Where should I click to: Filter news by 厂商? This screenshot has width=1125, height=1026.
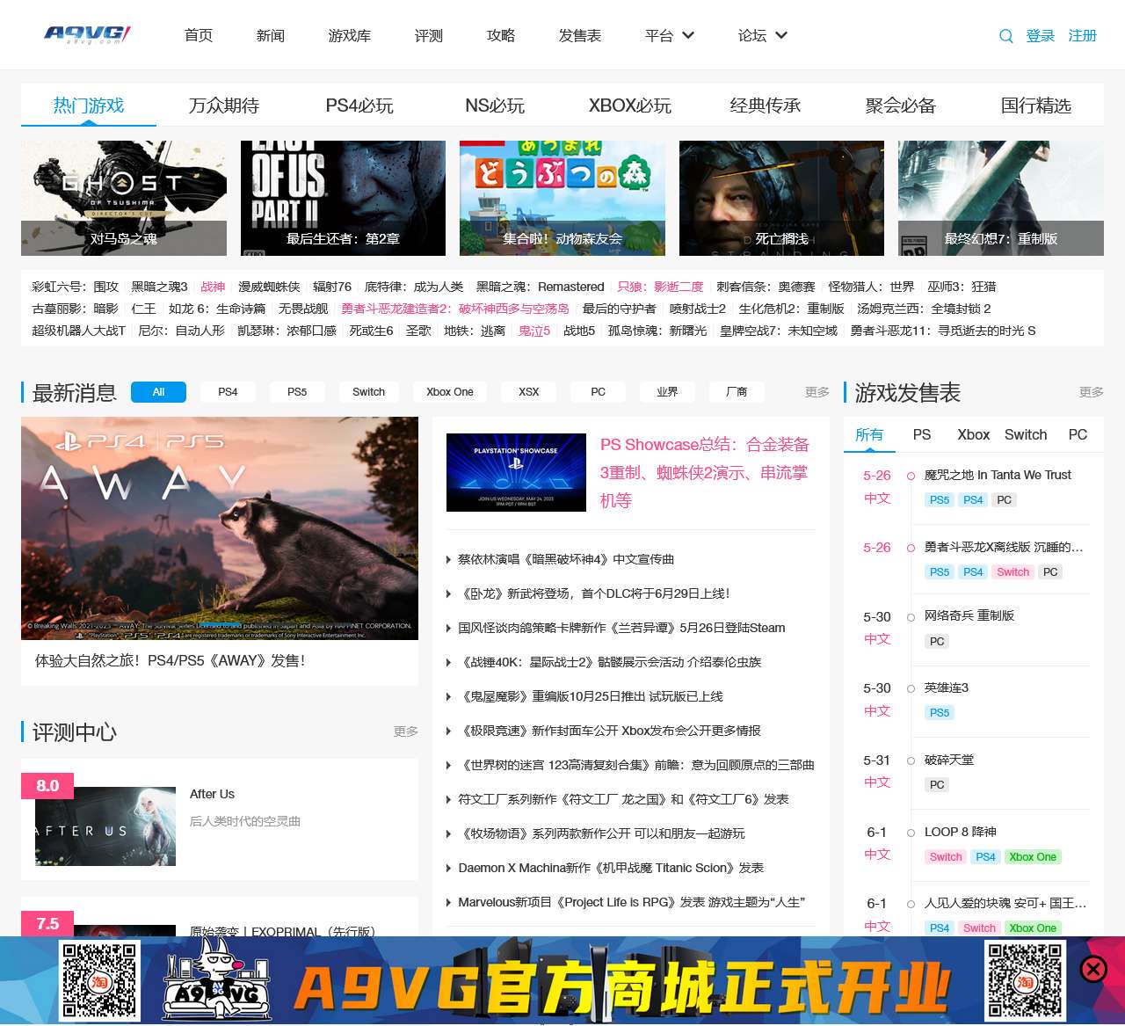pyautogui.click(x=737, y=392)
